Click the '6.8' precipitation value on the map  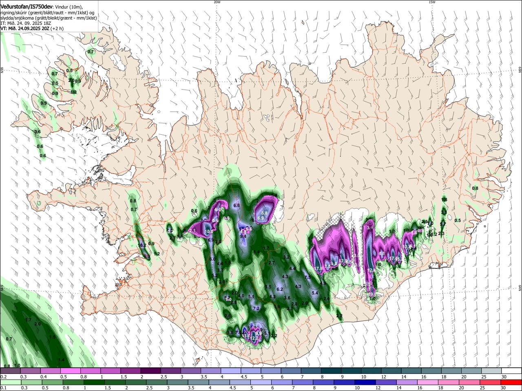237,206
